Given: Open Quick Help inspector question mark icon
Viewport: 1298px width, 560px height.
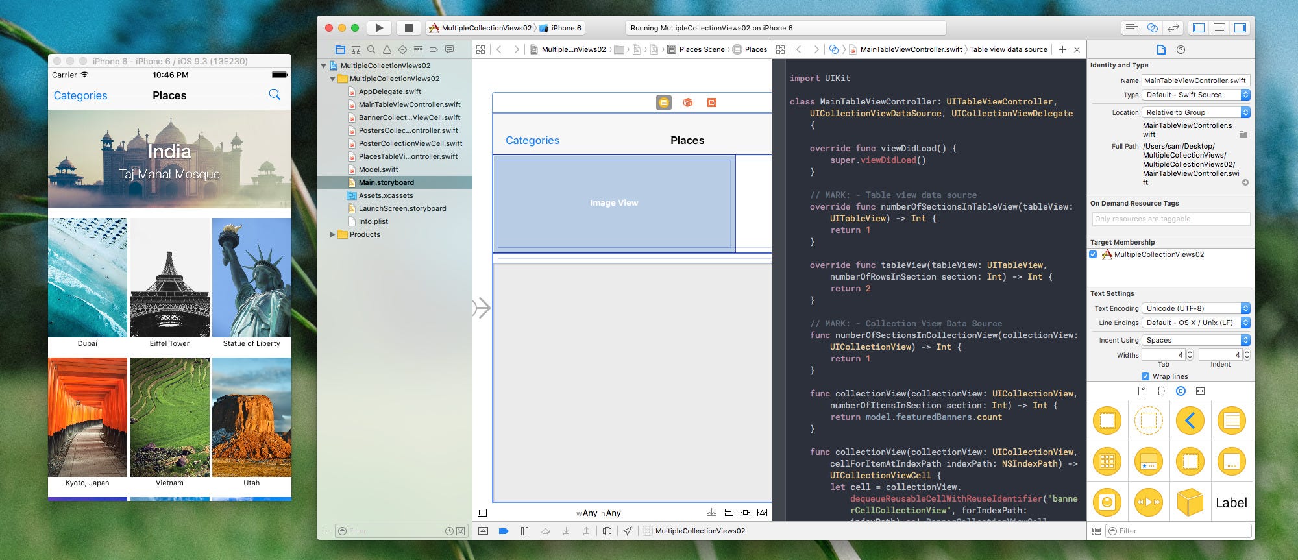Looking at the screenshot, I should (1181, 49).
